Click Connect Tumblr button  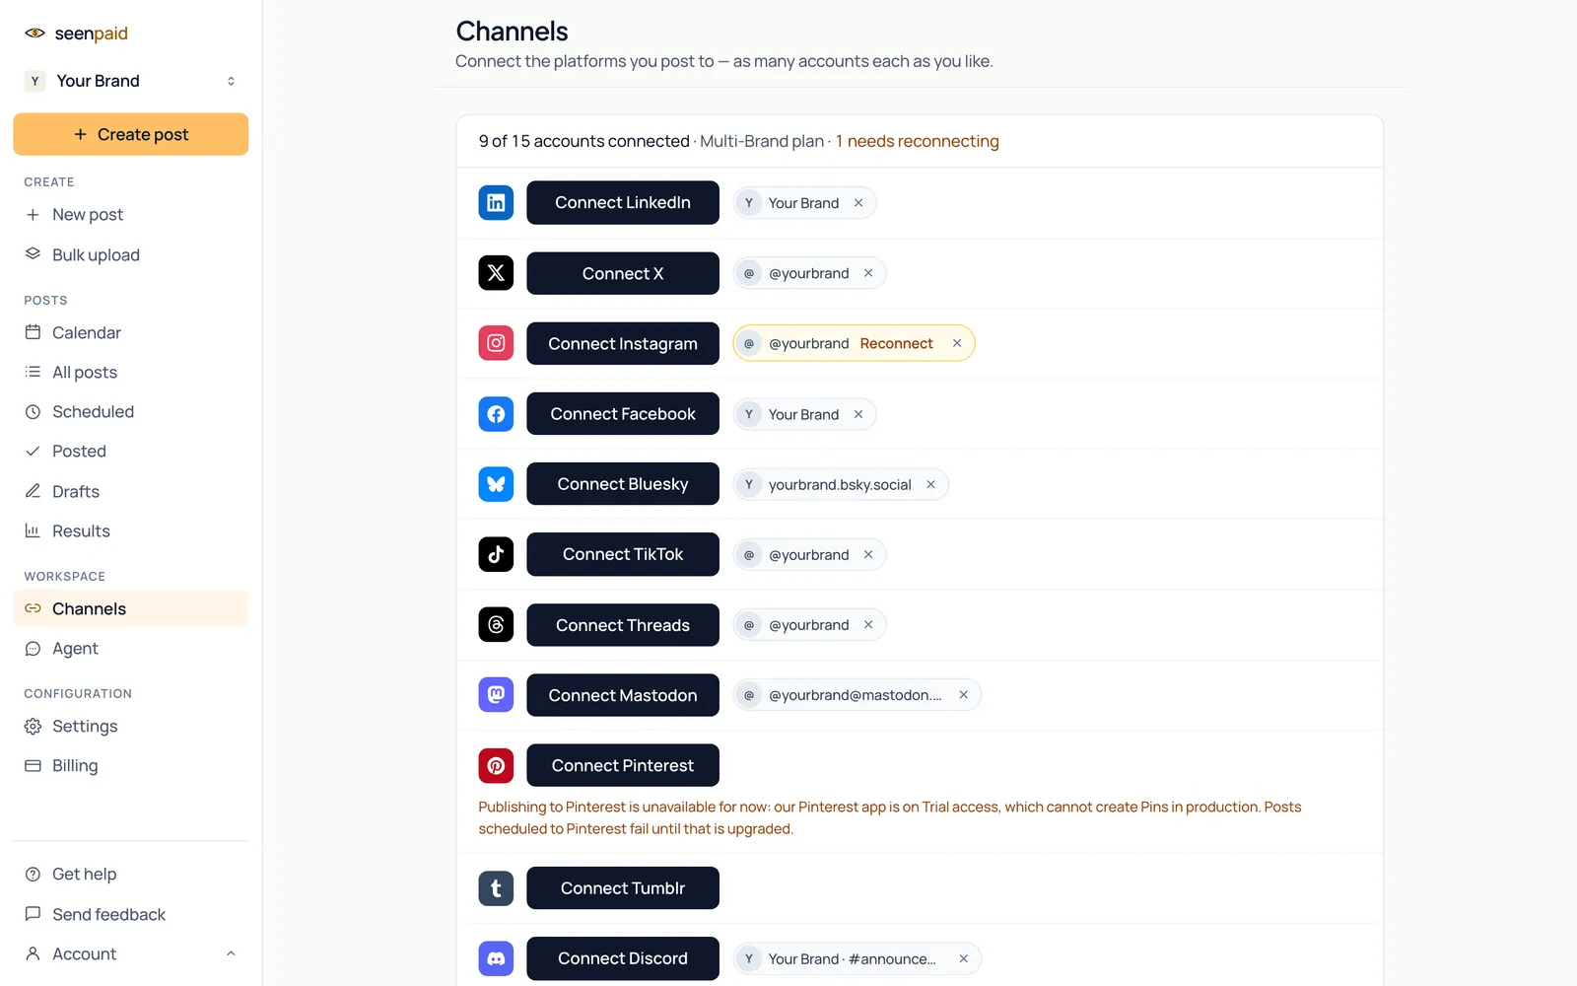point(623,888)
